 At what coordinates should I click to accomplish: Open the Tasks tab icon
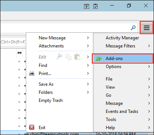95,6
